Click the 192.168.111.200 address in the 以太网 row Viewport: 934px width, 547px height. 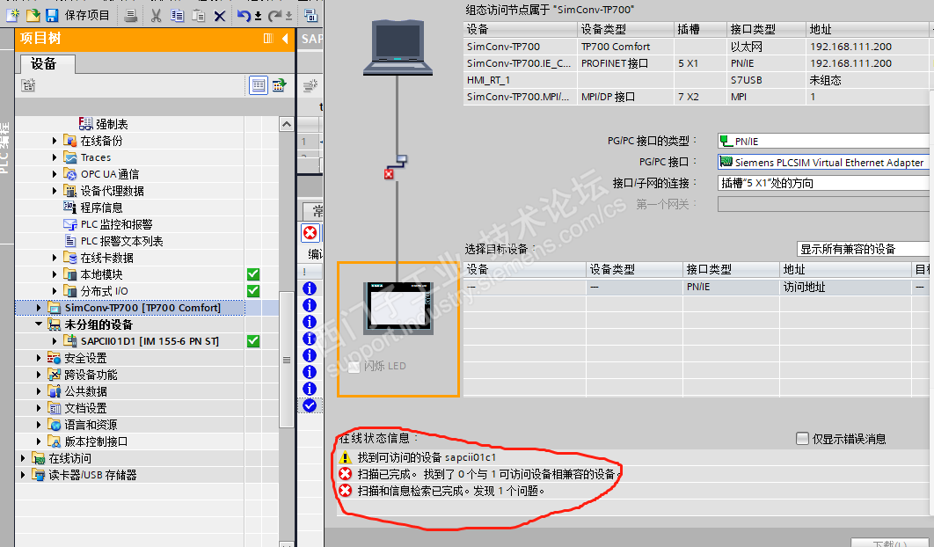[850, 46]
